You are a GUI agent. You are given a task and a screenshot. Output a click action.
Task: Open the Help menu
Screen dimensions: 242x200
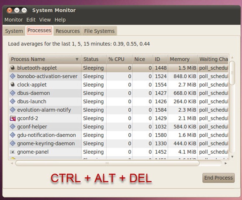[x=60, y=20]
